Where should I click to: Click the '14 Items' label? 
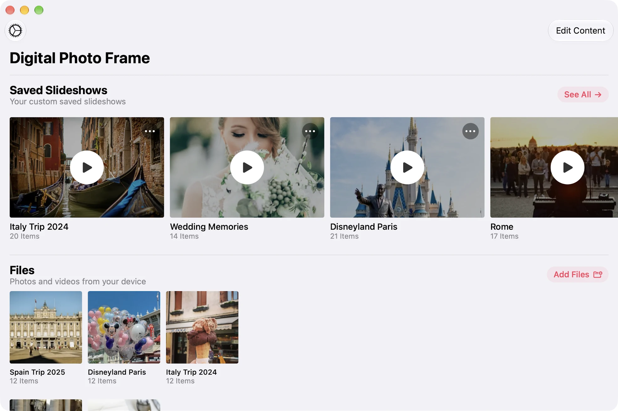tap(184, 236)
